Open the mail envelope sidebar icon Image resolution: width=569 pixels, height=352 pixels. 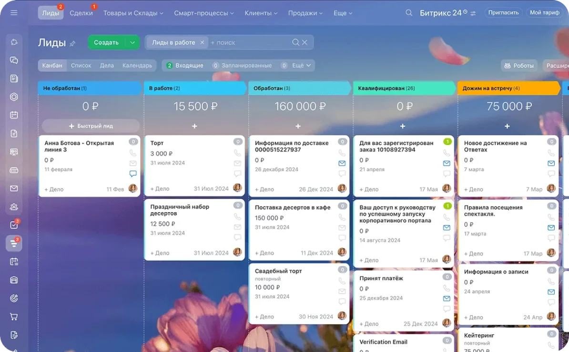coord(14,188)
